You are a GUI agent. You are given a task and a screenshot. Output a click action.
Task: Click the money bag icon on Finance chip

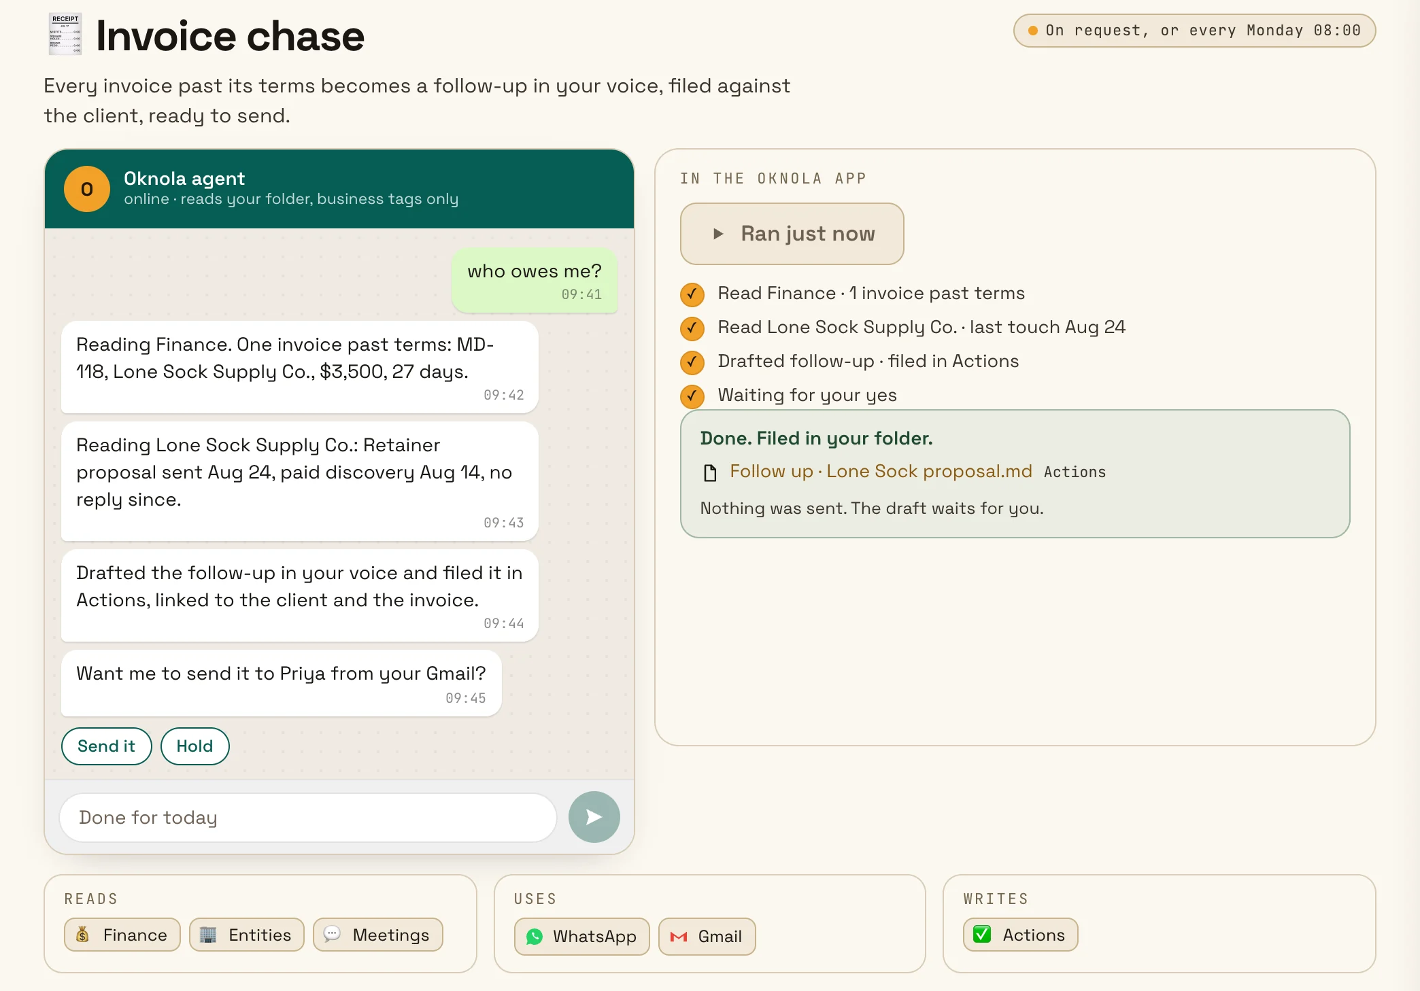point(82,935)
